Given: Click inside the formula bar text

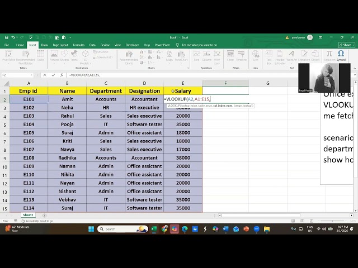Looking at the screenshot, I should [84, 75].
